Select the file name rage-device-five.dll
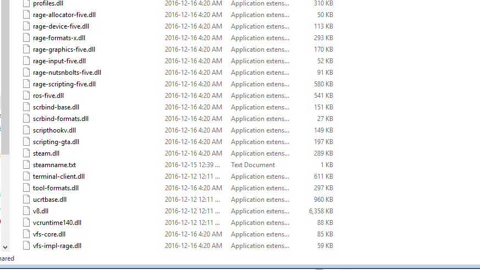The height and width of the screenshot is (270, 480). click(61, 26)
